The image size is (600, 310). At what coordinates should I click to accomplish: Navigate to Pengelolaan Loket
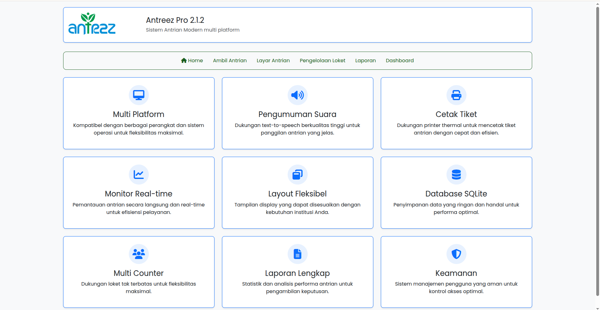pyautogui.click(x=322, y=61)
